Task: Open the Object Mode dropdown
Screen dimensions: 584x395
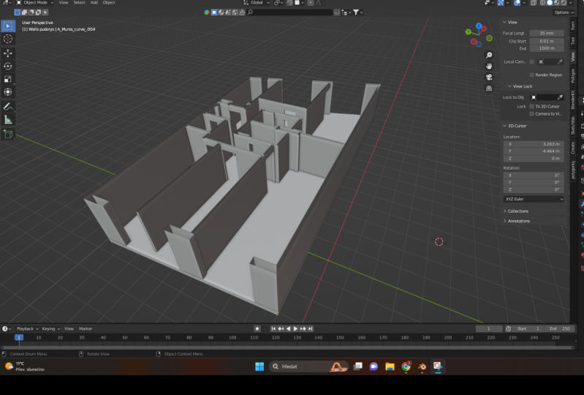Action: (x=35, y=3)
